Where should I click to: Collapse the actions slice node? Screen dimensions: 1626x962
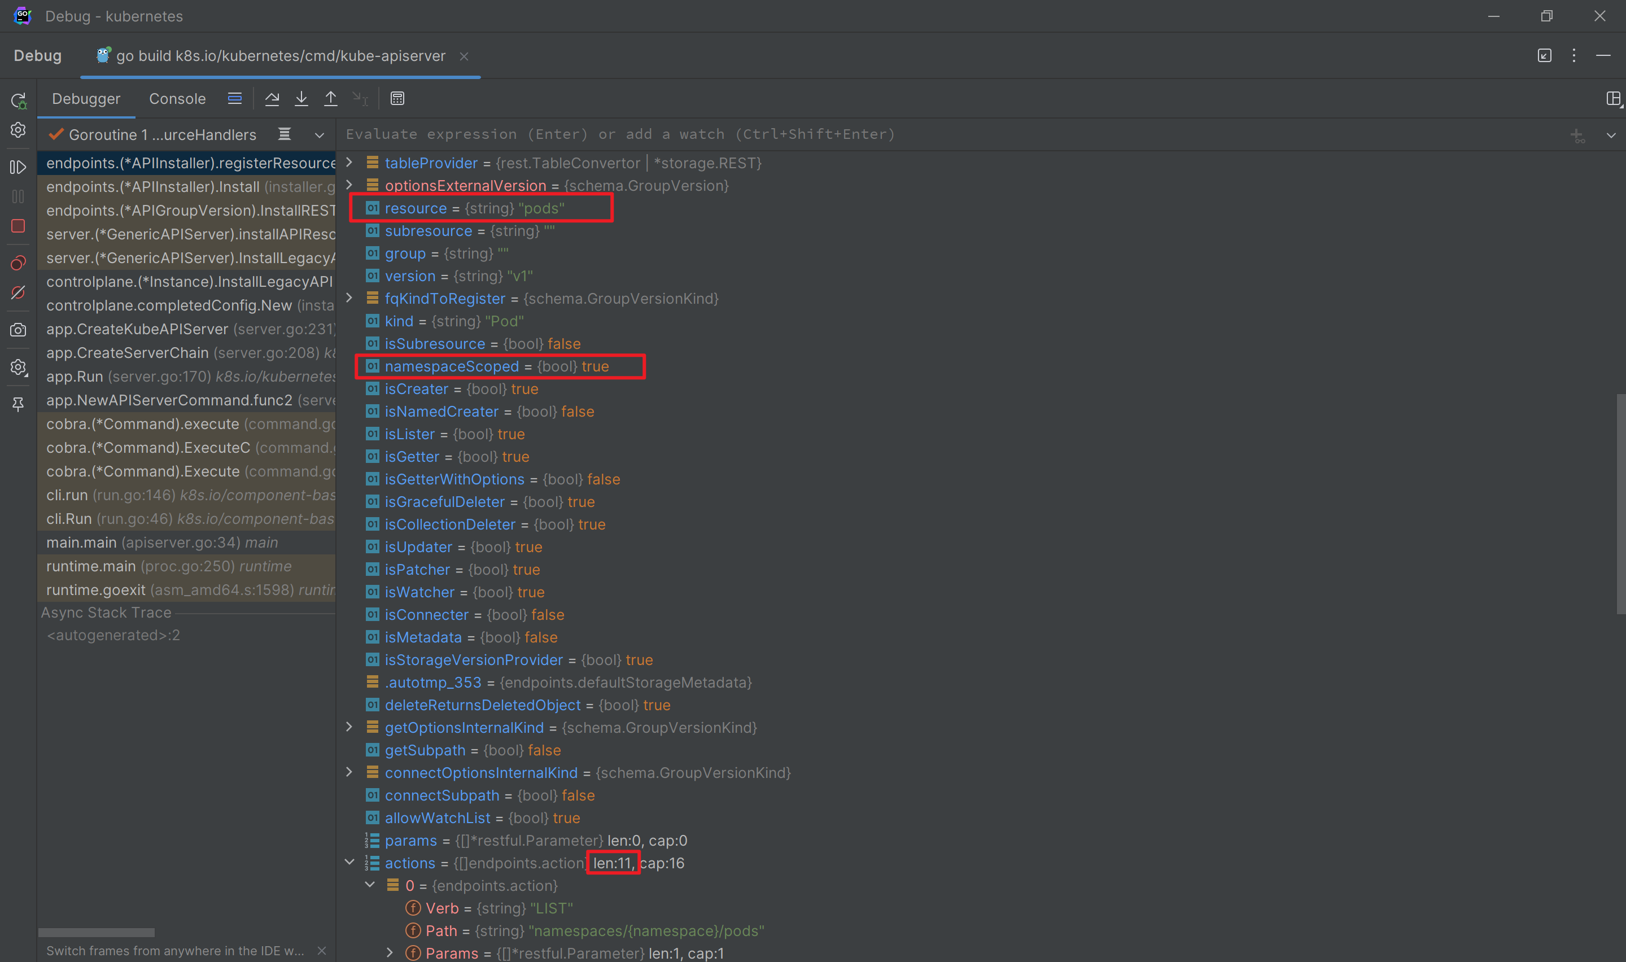coord(349,862)
